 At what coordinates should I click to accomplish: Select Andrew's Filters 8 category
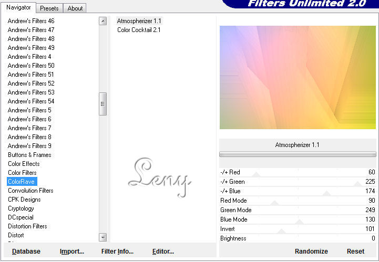click(29, 137)
